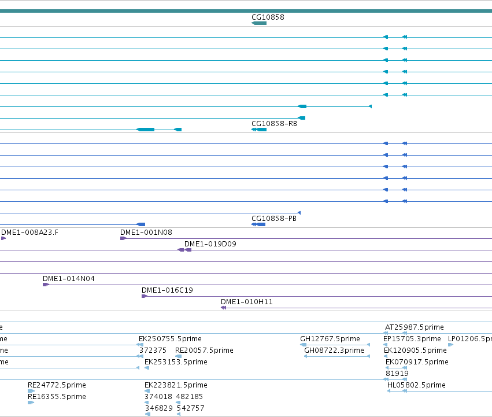Click the DME1-019D09 label

pyautogui.click(x=210, y=244)
